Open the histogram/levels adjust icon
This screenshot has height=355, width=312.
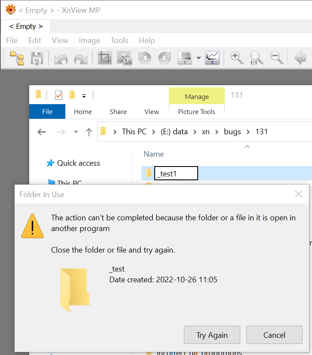212,58
